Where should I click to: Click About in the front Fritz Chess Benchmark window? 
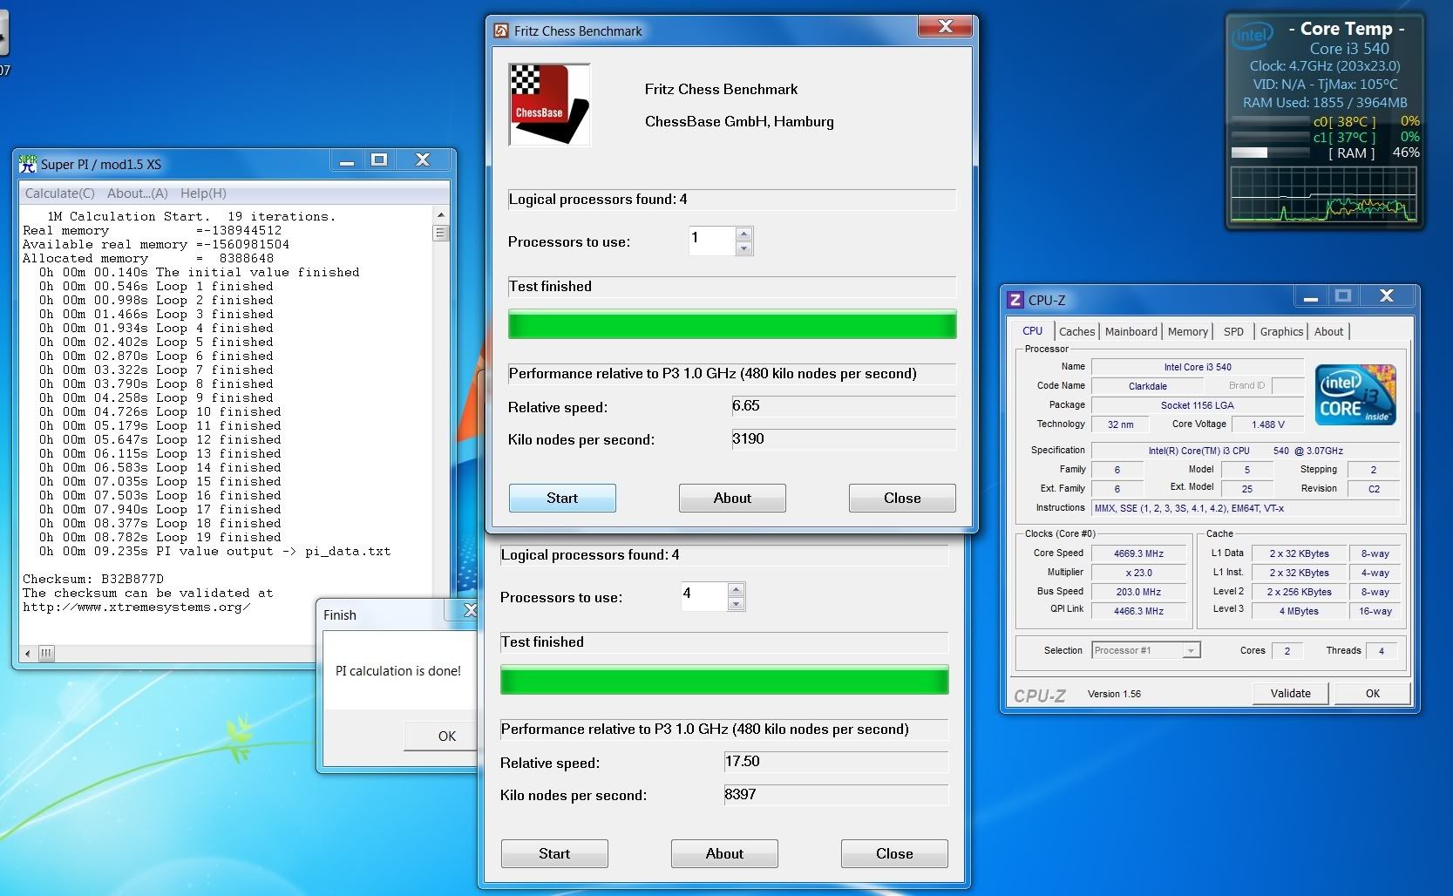click(x=732, y=498)
